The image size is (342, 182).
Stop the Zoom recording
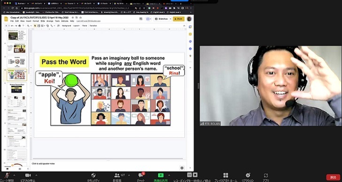point(195,174)
